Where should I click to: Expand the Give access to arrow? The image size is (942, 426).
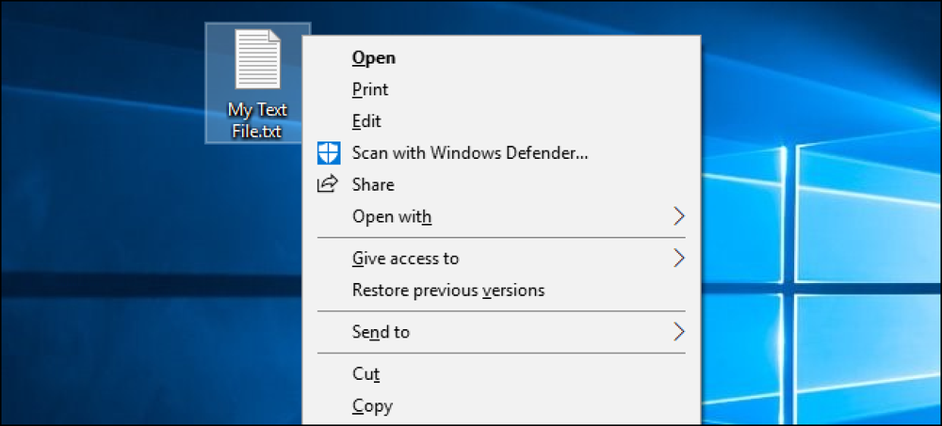pos(679,259)
